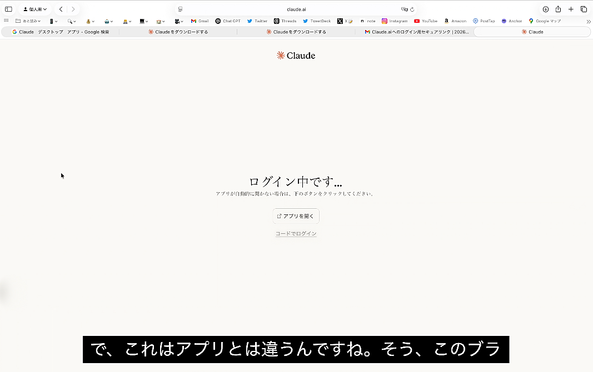
Task: Expand the あと読み bookmarks folder
Action: (x=28, y=21)
